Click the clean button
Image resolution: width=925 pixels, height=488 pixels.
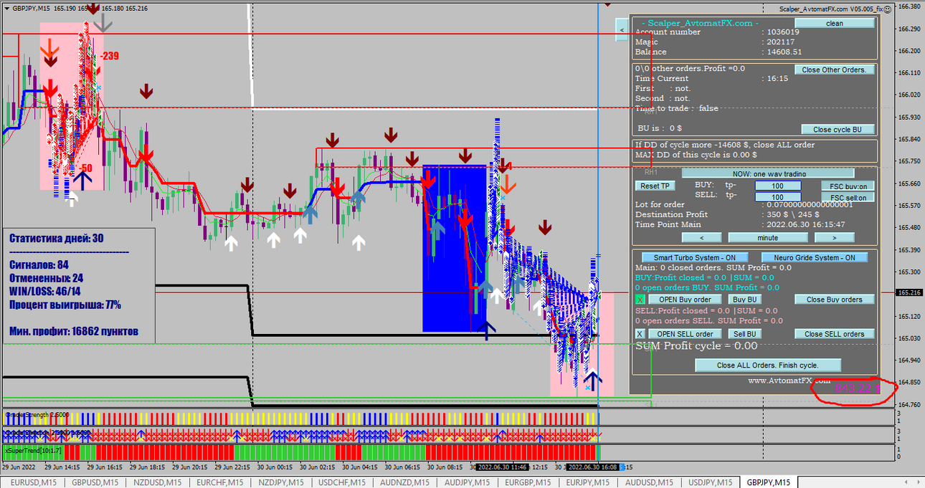[835, 23]
